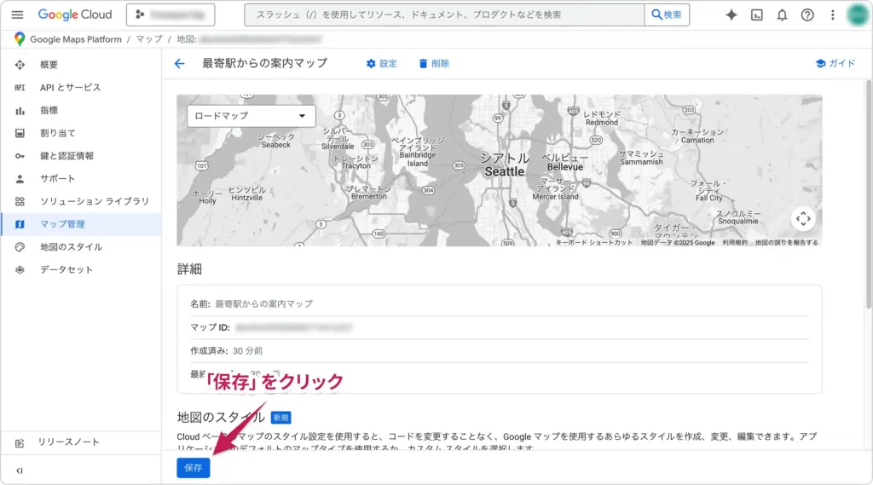
Task: Click the page vertical scrollbar
Action: (869, 195)
